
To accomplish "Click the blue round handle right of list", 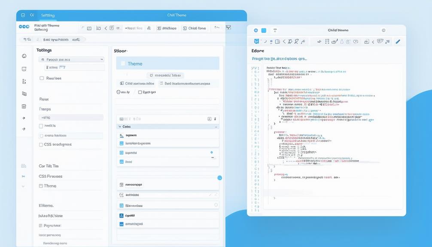I will (x=219, y=177).
